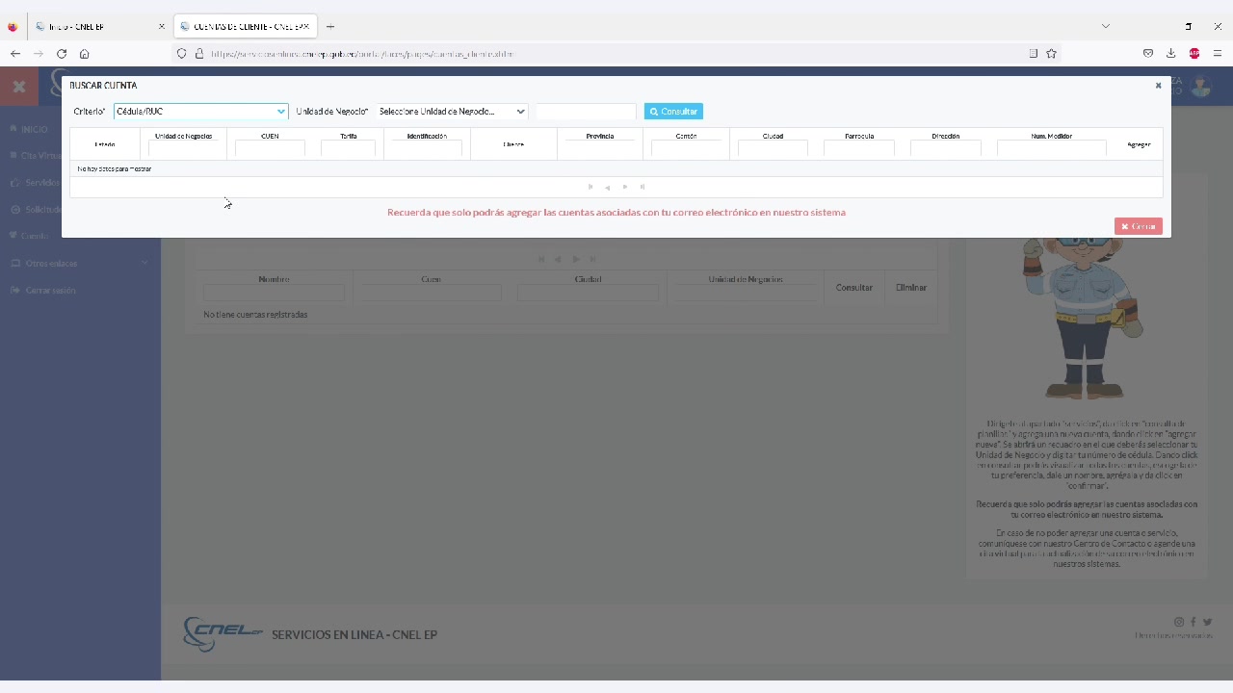Select the Cuentas de Cliente tab
Screen dimensions: 1233x693
tap(245, 27)
